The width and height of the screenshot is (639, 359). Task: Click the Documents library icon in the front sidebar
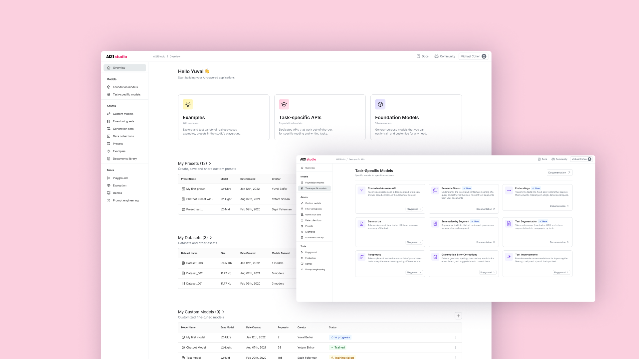(x=302, y=238)
